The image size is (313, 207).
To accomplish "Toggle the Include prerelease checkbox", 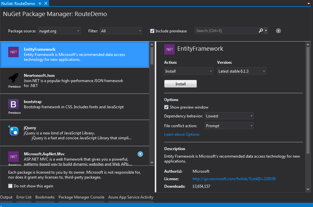I will tap(152, 31).
